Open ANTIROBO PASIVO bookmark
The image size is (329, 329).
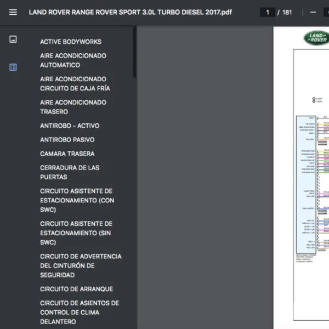67,140
